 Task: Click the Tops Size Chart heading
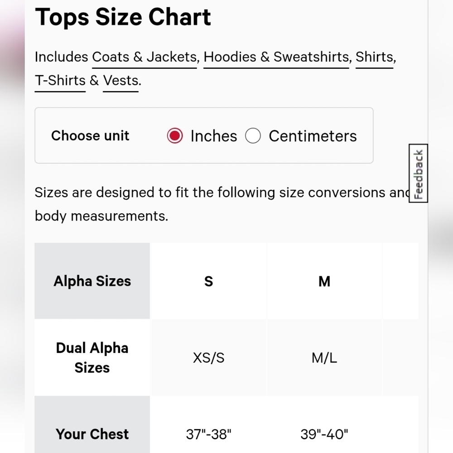click(x=123, y=17)
